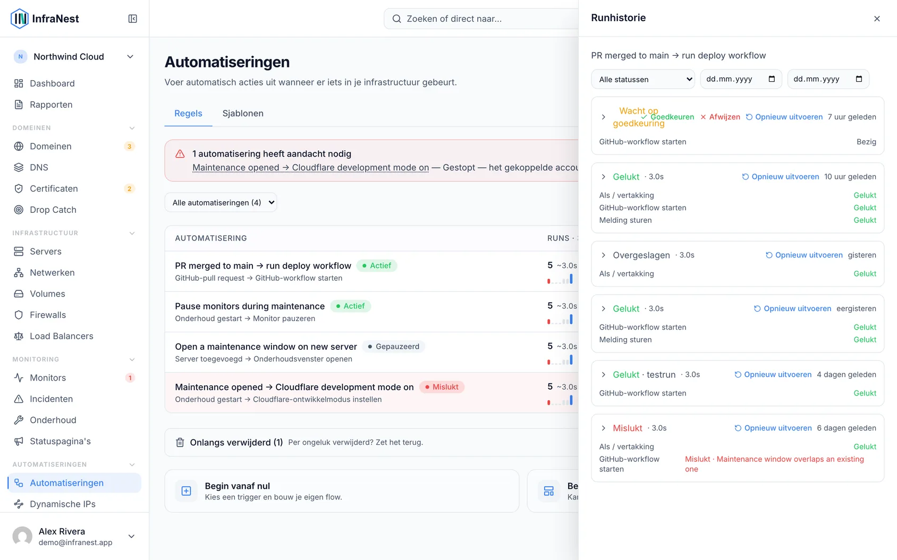Screen dimensions: 897x560
Task: Open calendar picker of the second date field
Action: click(x=859, y=79)
